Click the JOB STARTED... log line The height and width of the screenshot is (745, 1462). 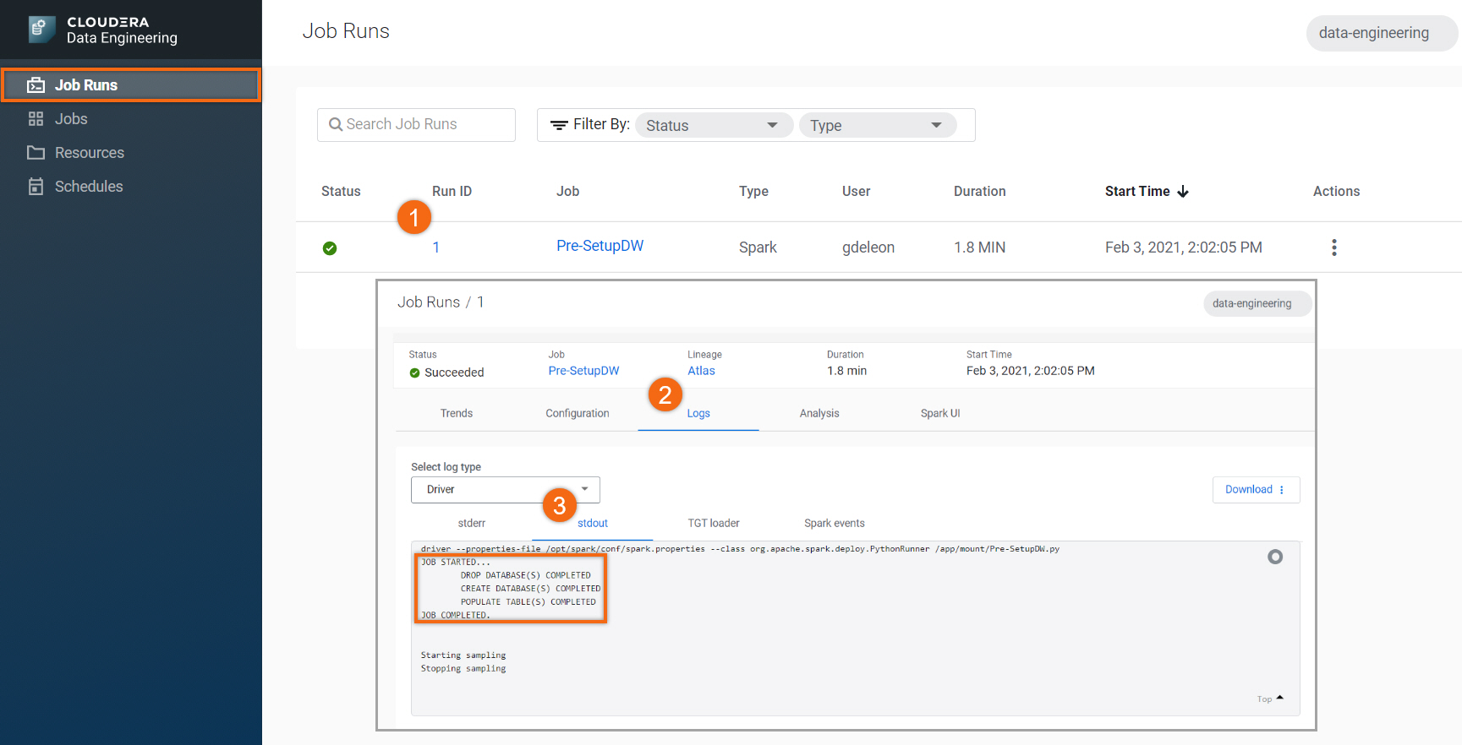455,562
